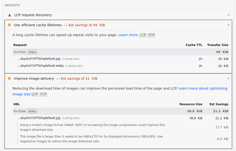Click the FCP badge in cache lifetimes description
The image size is (236, 151).
(x=152, y=35)
